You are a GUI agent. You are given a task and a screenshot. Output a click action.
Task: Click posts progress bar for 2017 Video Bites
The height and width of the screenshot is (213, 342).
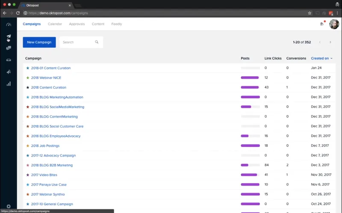click(x=250, y=175)
